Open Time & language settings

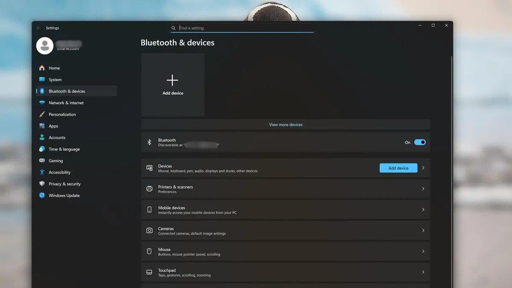tap(64, 149)
